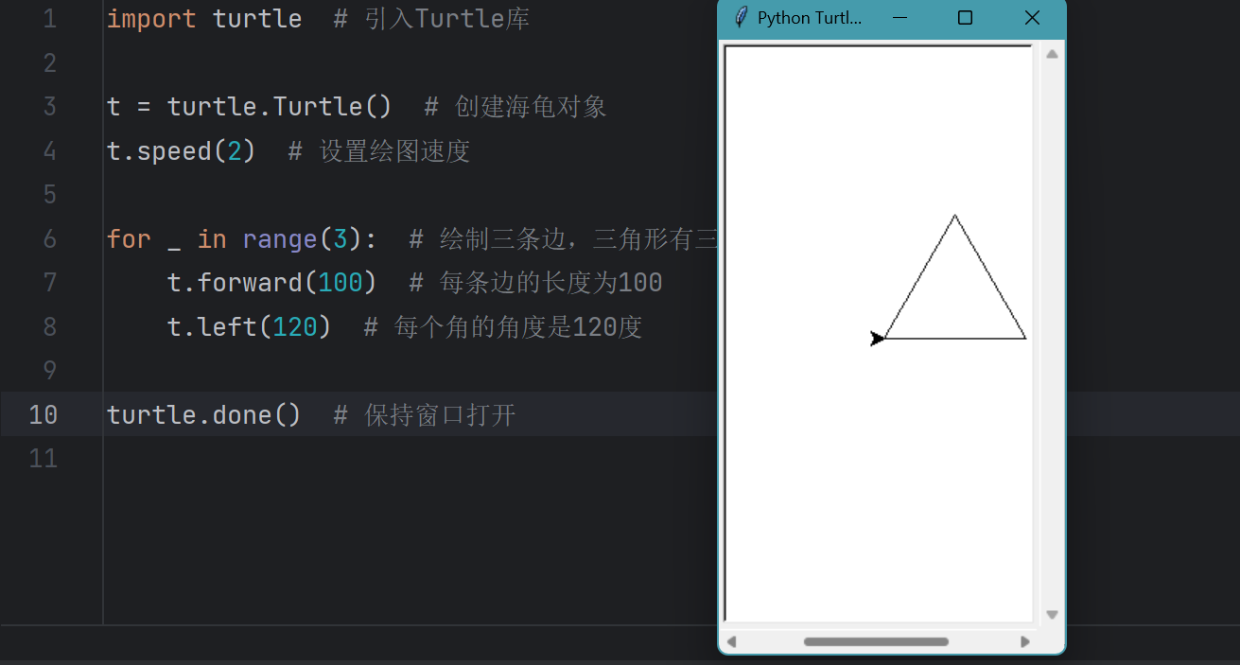Click the top vertex of the drawn triangle
Image resolution: width=1240 pixels, height=665 pixels.
[954, 217]
